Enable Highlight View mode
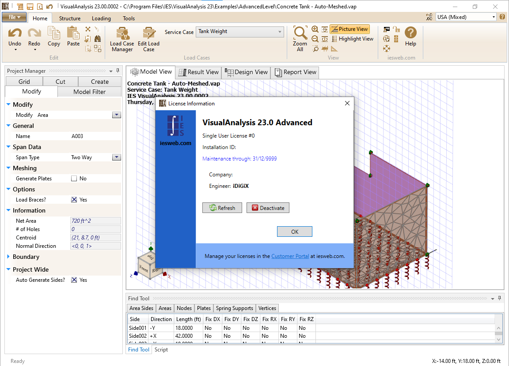The height and width of the screenshot is (366, 509). click(x=353, y=39)
